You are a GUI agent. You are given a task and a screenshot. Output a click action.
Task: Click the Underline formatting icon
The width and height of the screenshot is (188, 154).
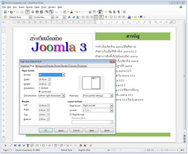click(x=78, y=17)
